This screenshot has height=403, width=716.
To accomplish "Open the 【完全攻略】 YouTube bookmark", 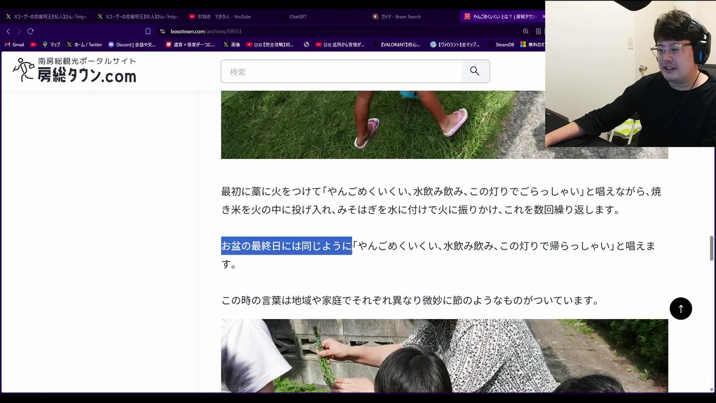I will click(x=270, y=44).
